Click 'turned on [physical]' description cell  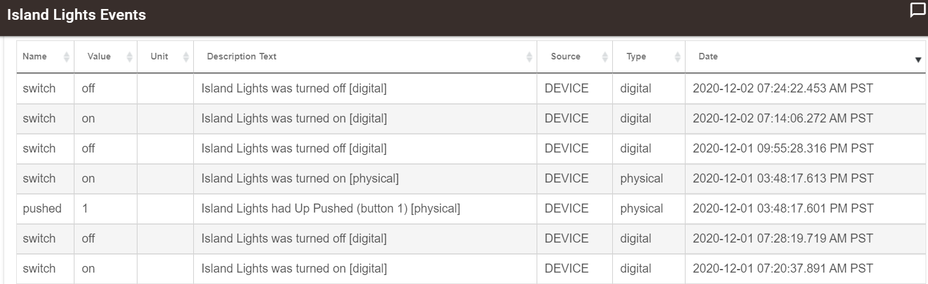click(365, 178)
